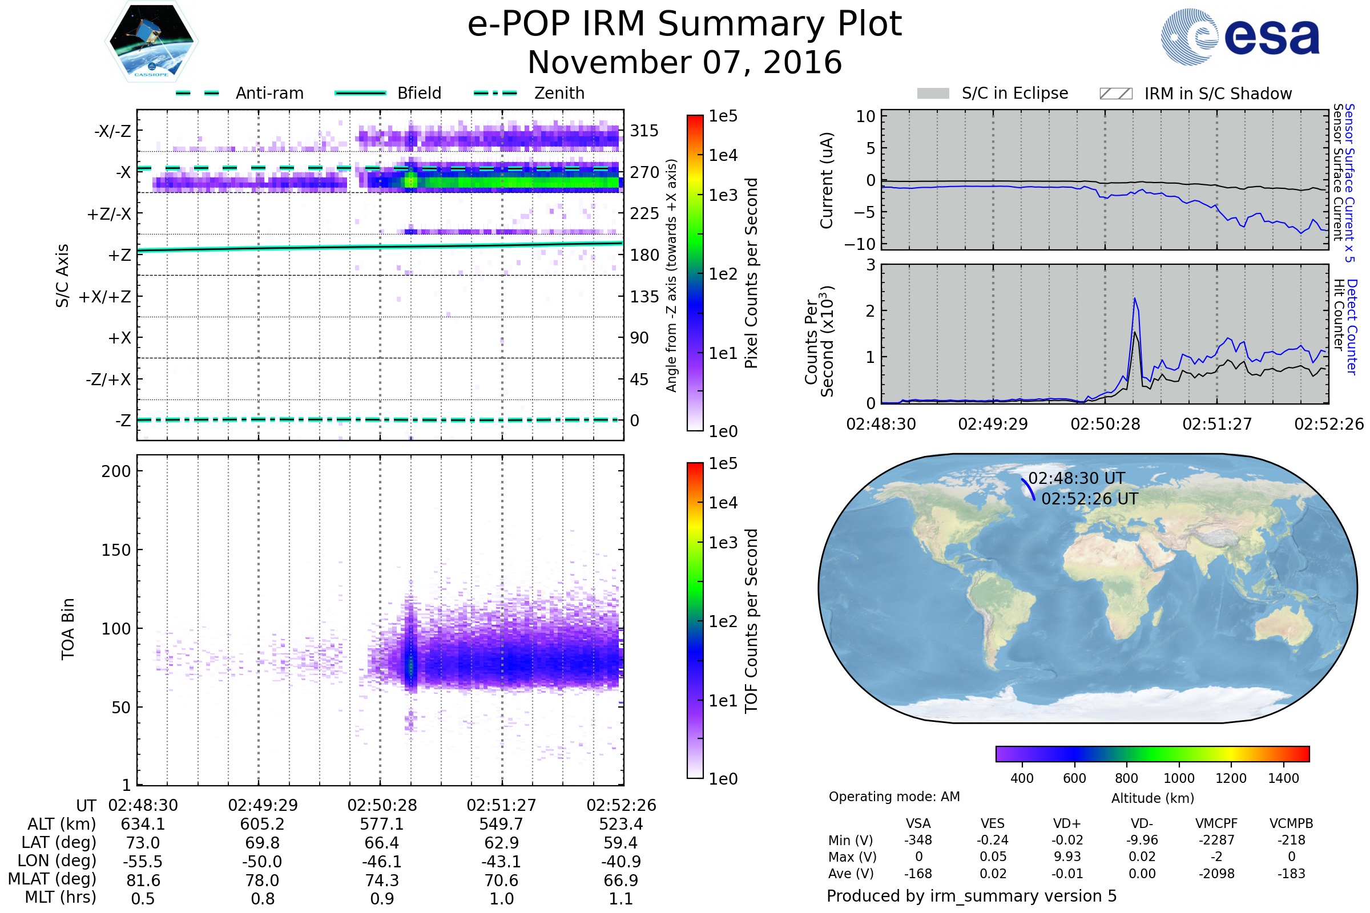Click the Pixel Counts per Second colorbar

click(x=695, y=273)
